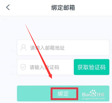Viewport: 112px width, 103px height.
Task: Click the red highlight box around 绑定
Action: coord(64,94)
